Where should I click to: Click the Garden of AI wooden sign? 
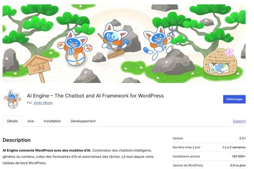coord(38,67)
